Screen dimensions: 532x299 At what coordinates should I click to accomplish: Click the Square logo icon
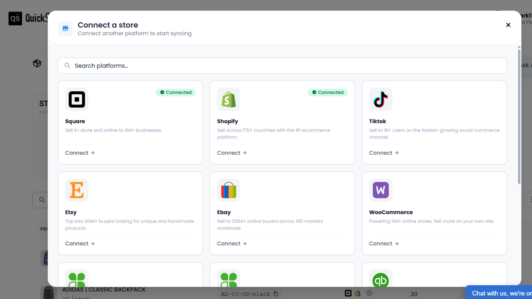coord(77,99)
